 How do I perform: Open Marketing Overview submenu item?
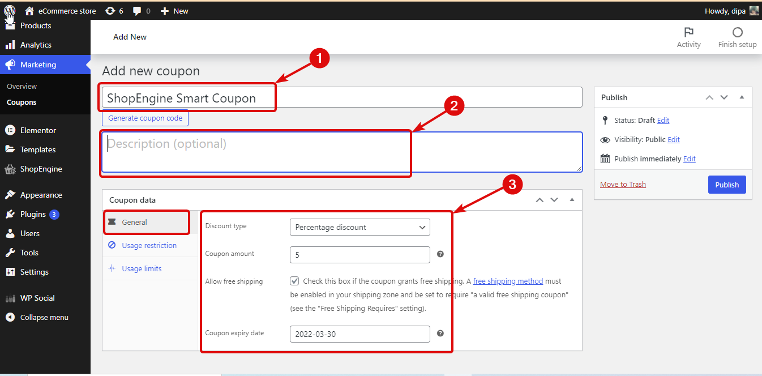tap(22, 87)
